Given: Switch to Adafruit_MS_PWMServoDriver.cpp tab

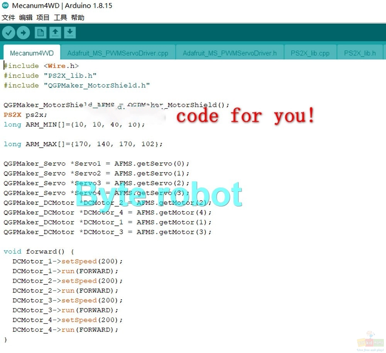Looking at the screenshot, I should pos(118,52).
